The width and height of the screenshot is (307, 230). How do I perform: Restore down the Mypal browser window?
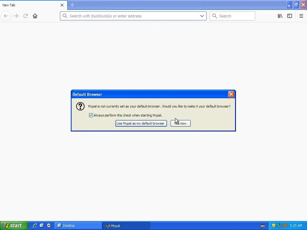296,5
